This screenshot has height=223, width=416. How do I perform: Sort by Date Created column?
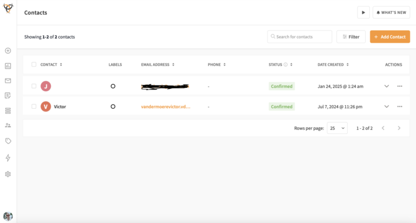(348, 65)
